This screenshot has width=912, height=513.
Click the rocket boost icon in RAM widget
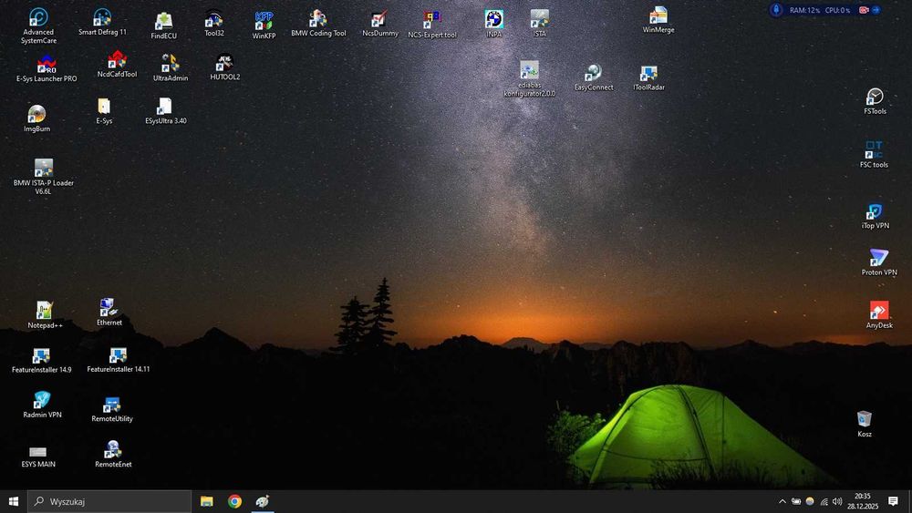(776, 10)
